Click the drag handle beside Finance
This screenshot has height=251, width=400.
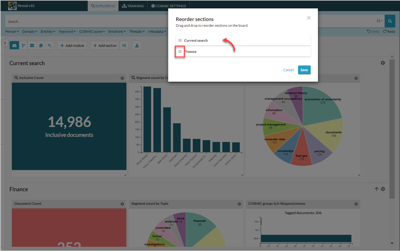pos(180,52)
